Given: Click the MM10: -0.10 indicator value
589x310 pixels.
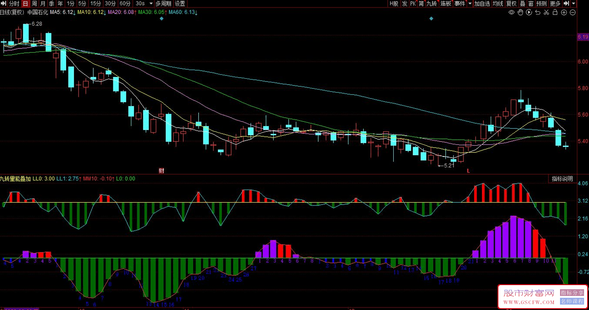Looking at the screenshot, I should click(x=99, y=179).
